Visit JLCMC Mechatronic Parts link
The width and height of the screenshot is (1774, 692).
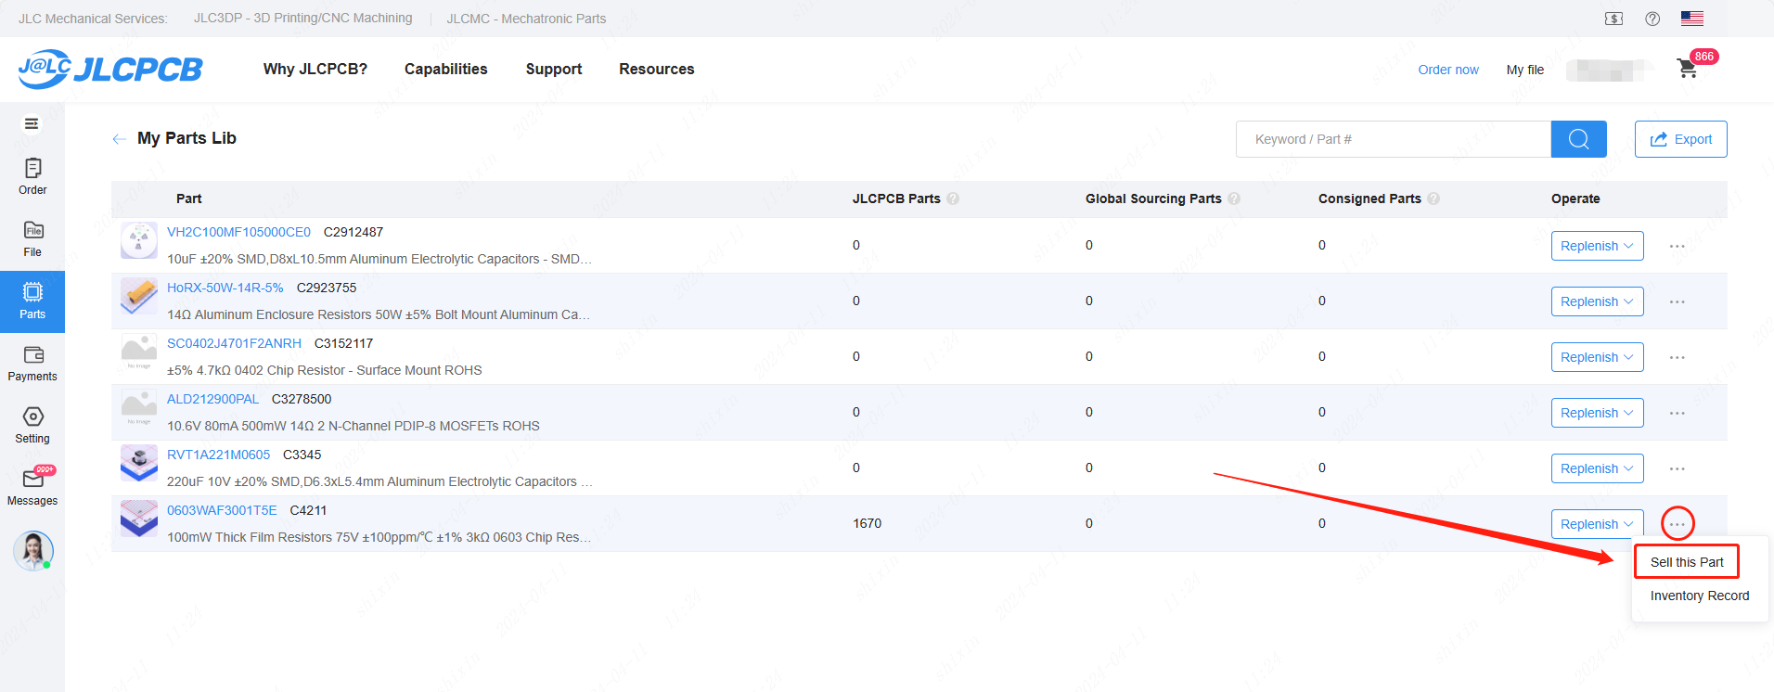[526, 19]
